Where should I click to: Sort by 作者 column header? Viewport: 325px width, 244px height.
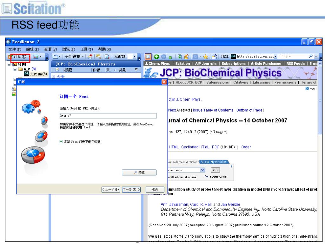[x=98, y=70]
